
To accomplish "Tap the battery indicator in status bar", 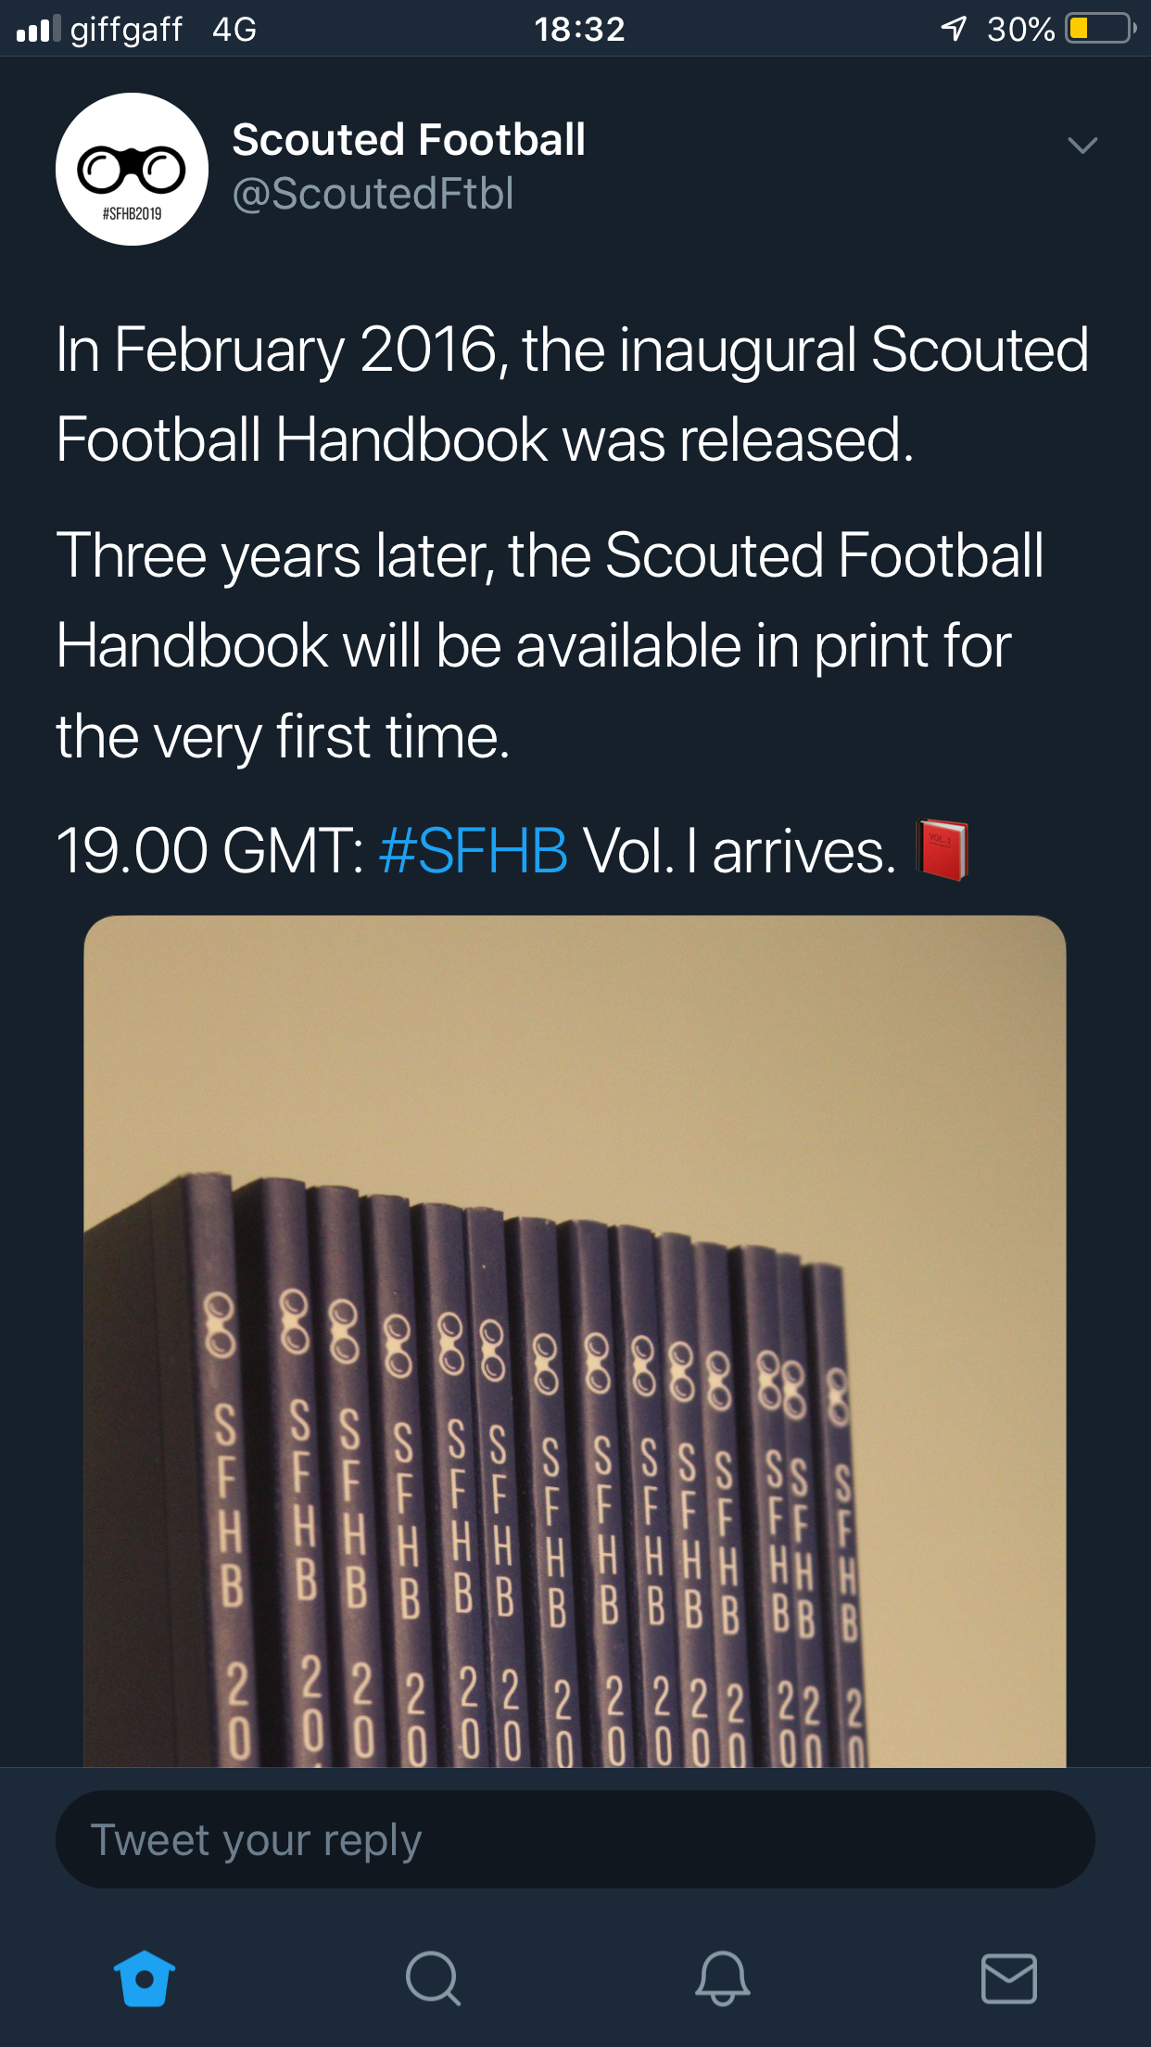I will click(1100, 29).
